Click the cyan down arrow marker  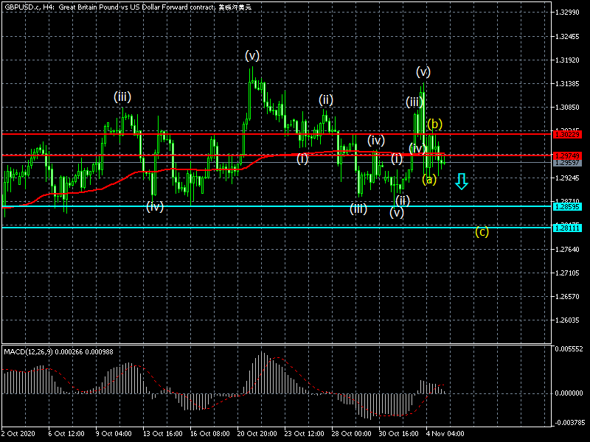pyautogui.click(x=461, y=181)
